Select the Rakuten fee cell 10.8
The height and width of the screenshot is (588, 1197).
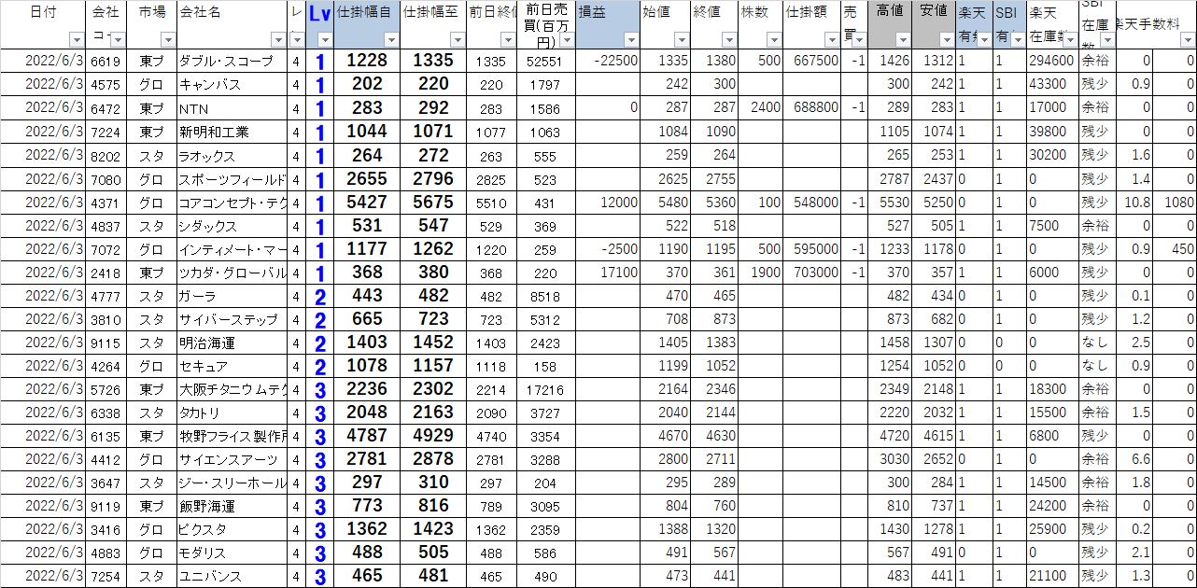coord(1134,203)
